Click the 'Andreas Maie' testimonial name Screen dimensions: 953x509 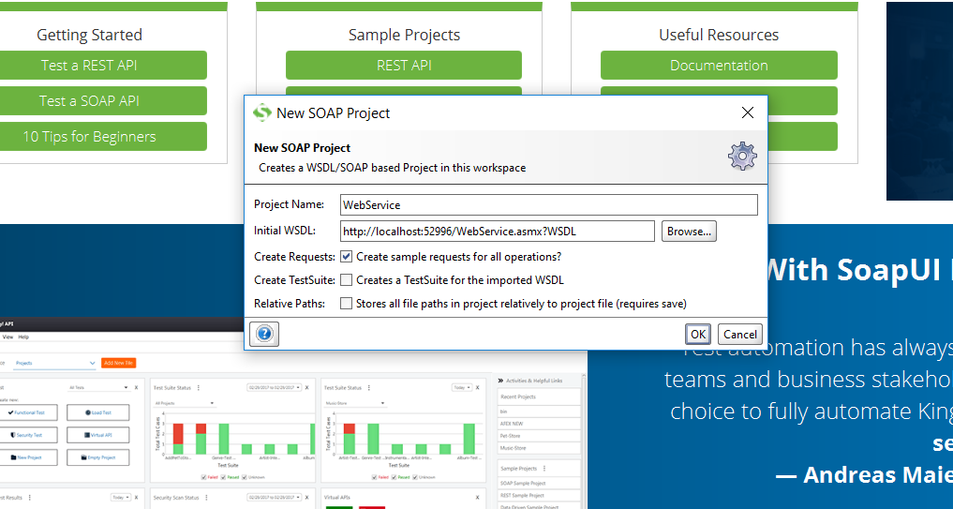(x=878, y=475)
